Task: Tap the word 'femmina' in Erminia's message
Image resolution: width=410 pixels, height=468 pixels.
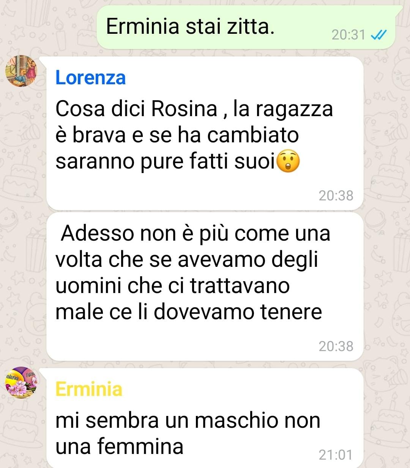Action: pos(140,446)
